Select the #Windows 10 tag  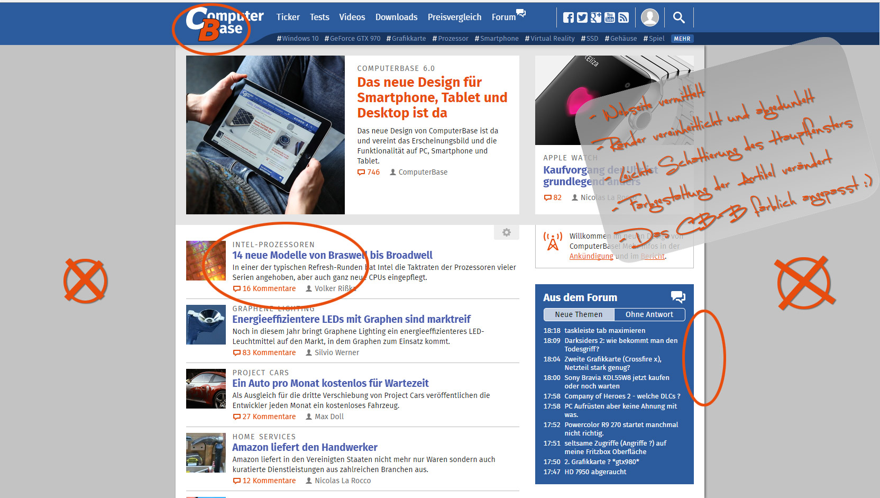click(298, 39)
